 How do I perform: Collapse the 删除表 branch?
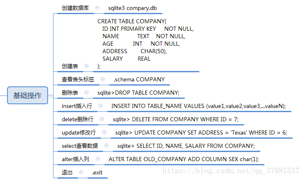[x=86, y=93]
